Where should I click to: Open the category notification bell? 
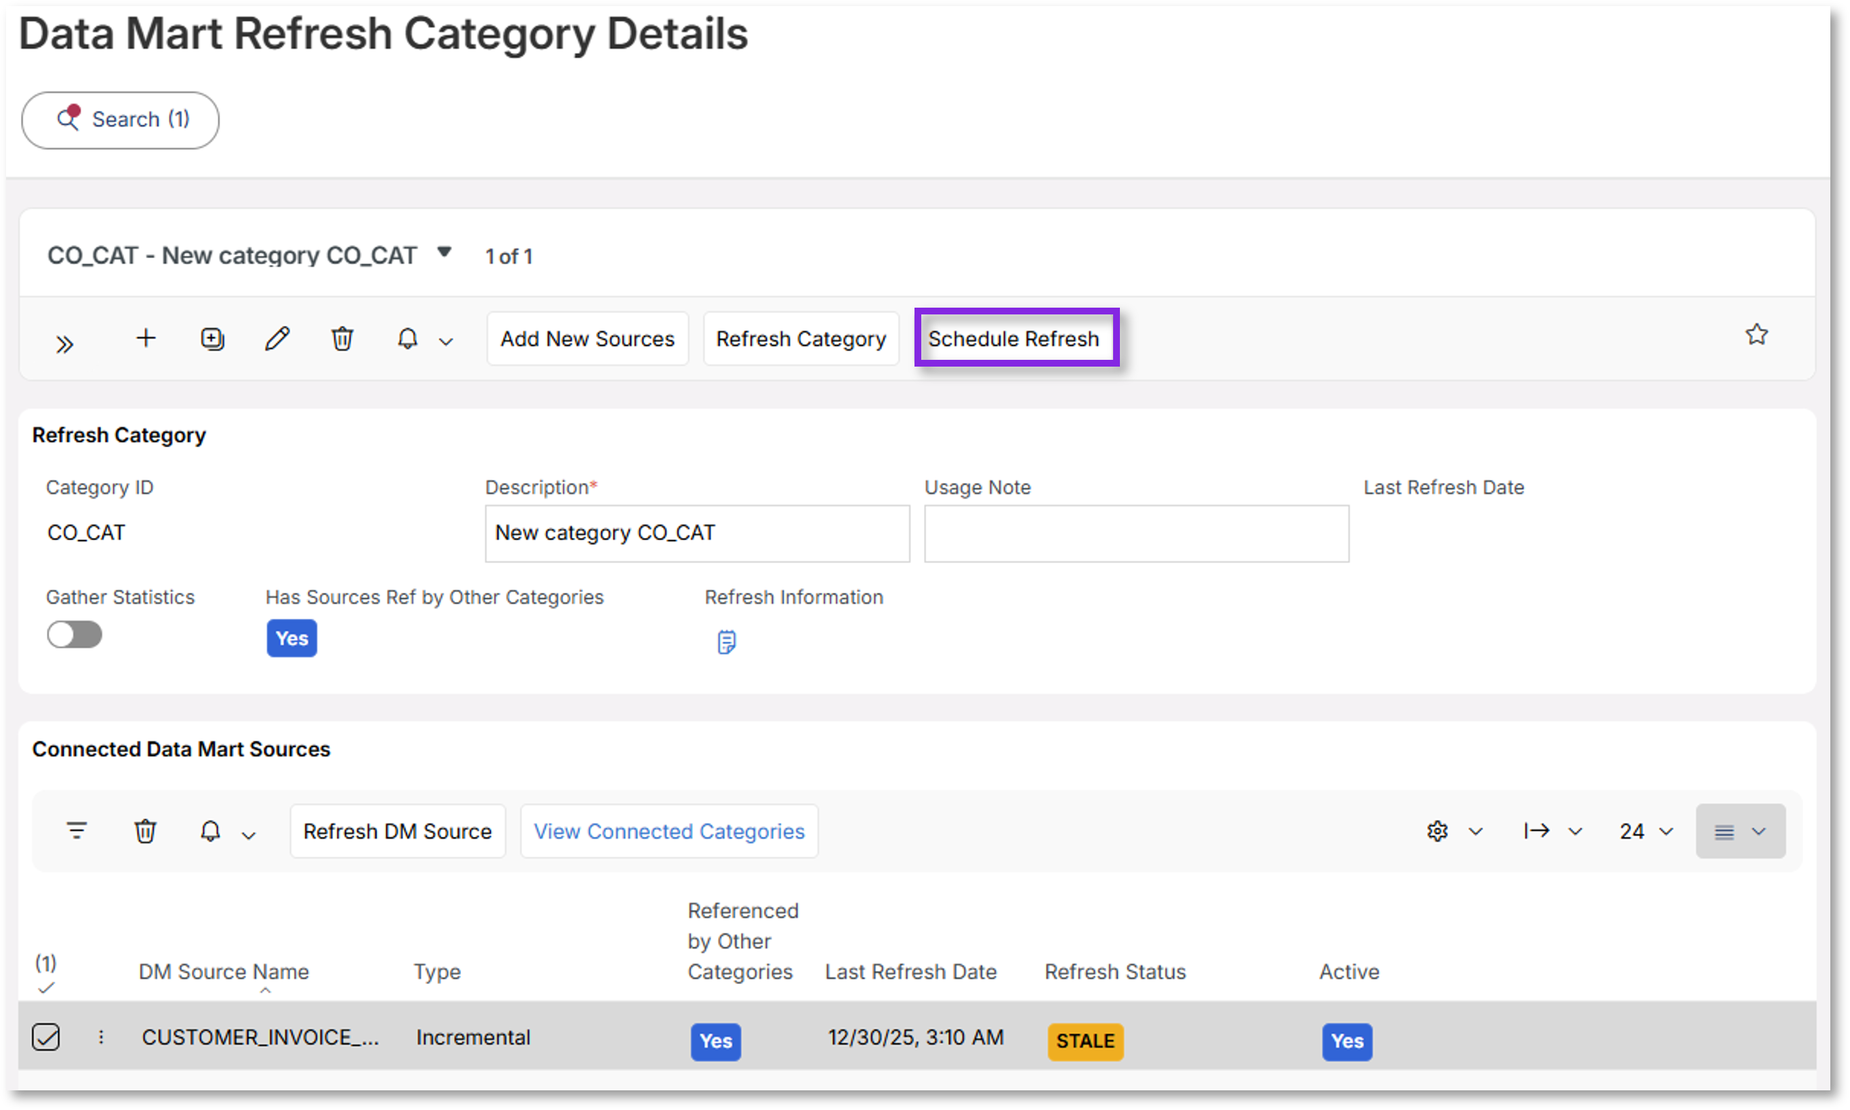(407, 339)
